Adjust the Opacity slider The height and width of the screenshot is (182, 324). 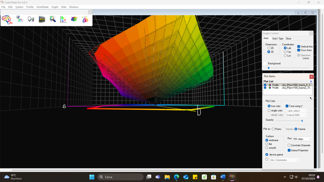[x=302, y=121]
